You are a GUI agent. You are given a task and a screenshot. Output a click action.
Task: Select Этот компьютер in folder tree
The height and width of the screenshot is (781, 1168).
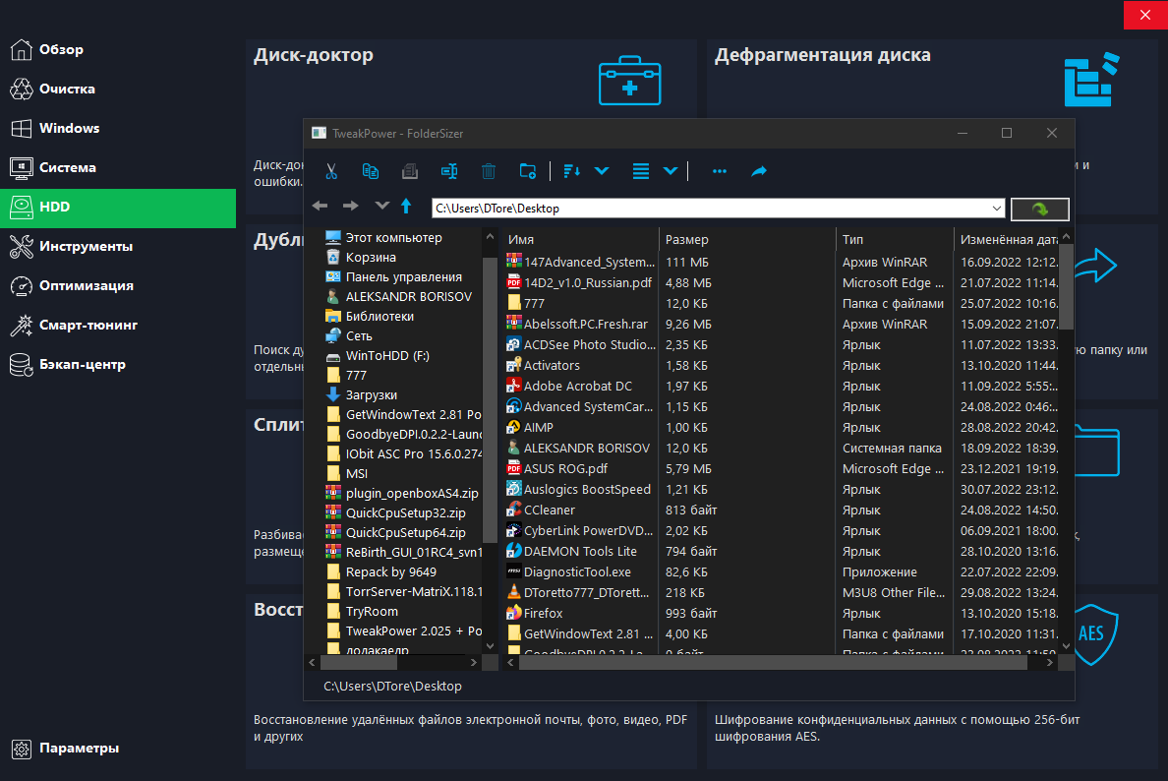[x=394, y=238]
